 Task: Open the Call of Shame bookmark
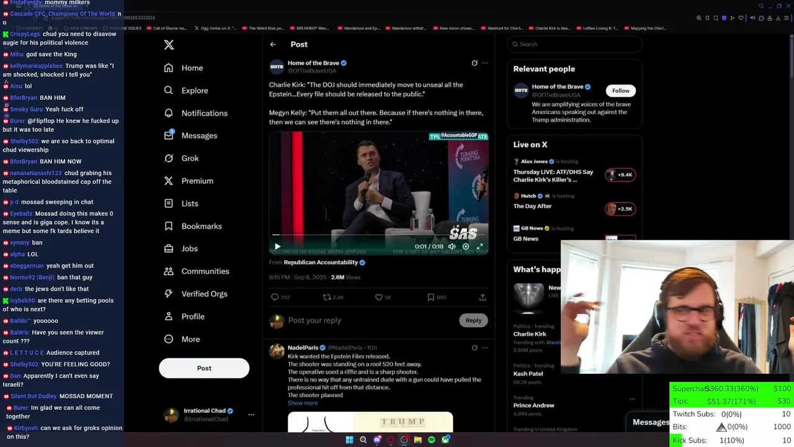pyautogui.click(x=167, y=28)
